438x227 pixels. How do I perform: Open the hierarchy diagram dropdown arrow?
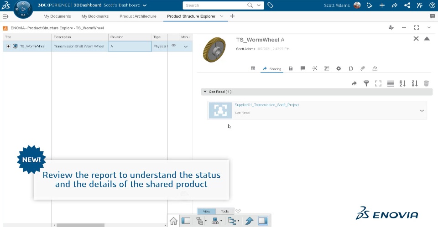coord(221,221)
